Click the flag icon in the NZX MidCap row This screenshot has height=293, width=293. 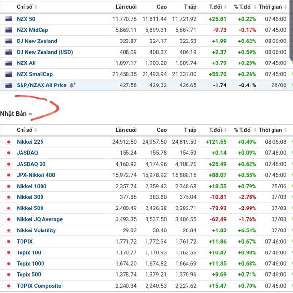pyautogui.click(x=9, y=30)
